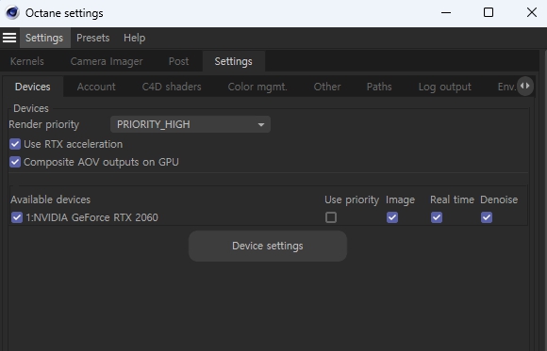
Task: Click the Render priority label
Action: 44,124
